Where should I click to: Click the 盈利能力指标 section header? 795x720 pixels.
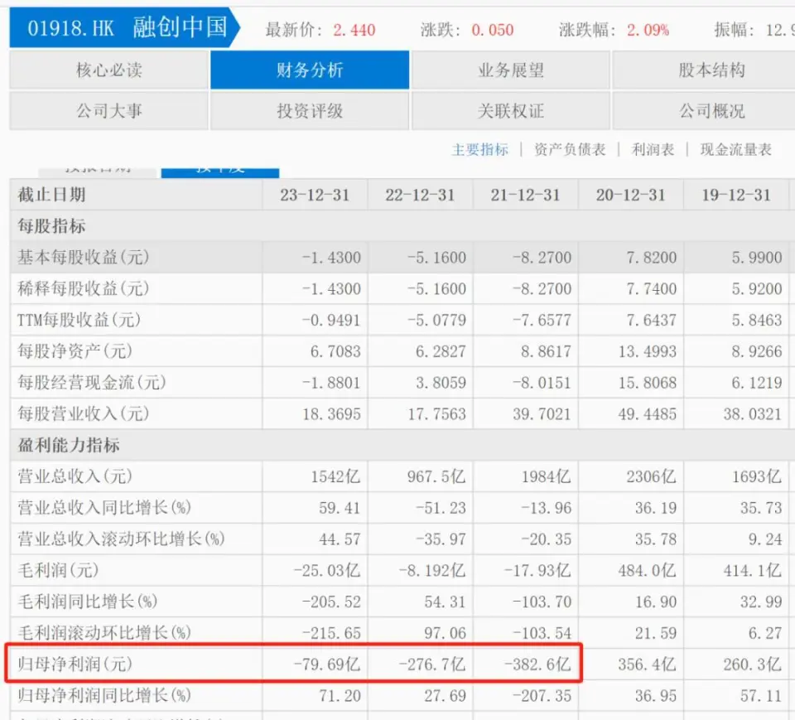click(69, 446)
